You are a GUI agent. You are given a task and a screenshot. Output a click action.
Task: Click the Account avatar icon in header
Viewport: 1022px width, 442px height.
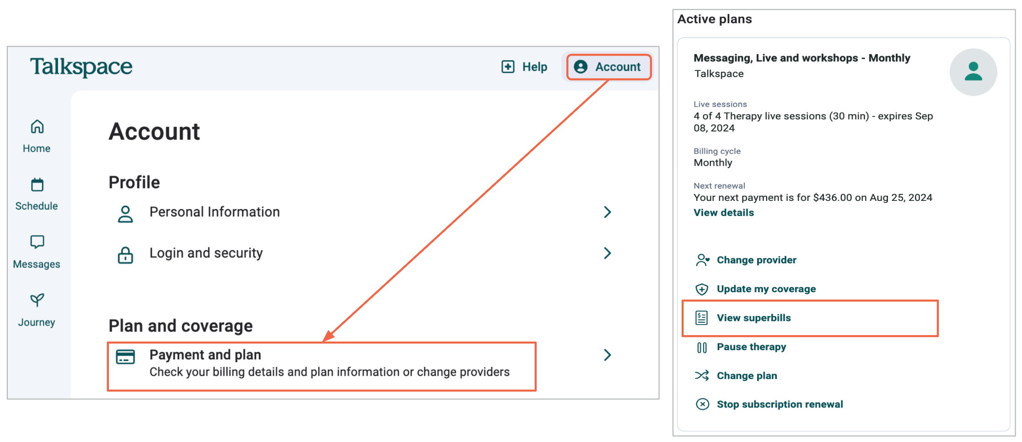click(x=581, y=67)
